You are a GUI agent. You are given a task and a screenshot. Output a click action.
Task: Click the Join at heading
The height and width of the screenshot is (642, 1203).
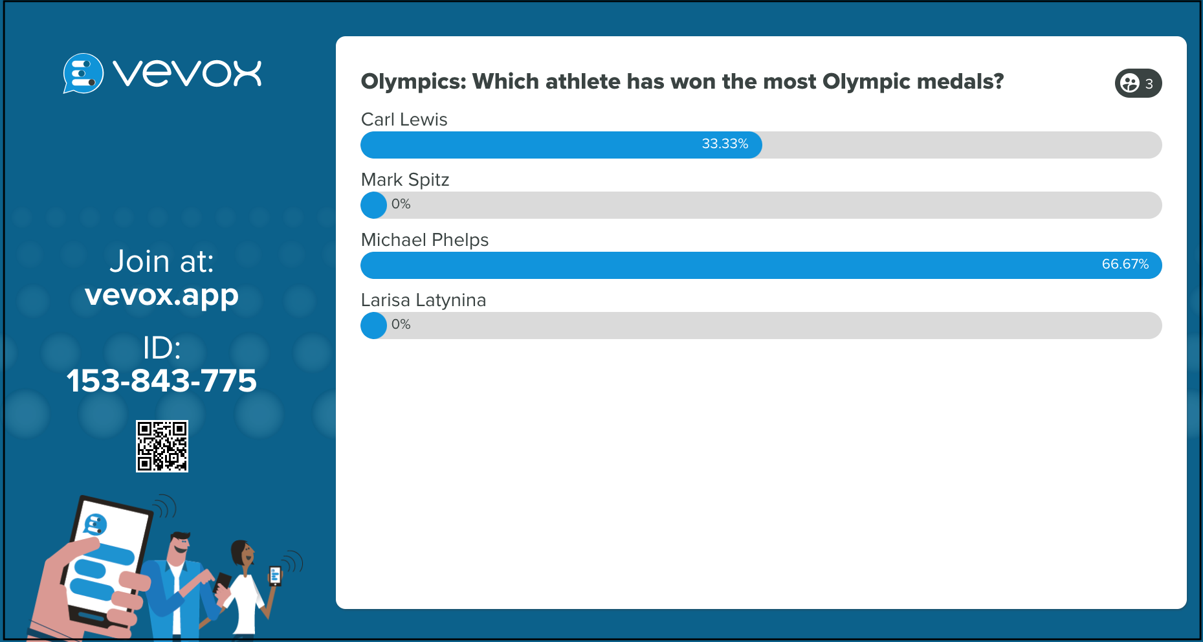pyautogui.click(x=162, y=262)
